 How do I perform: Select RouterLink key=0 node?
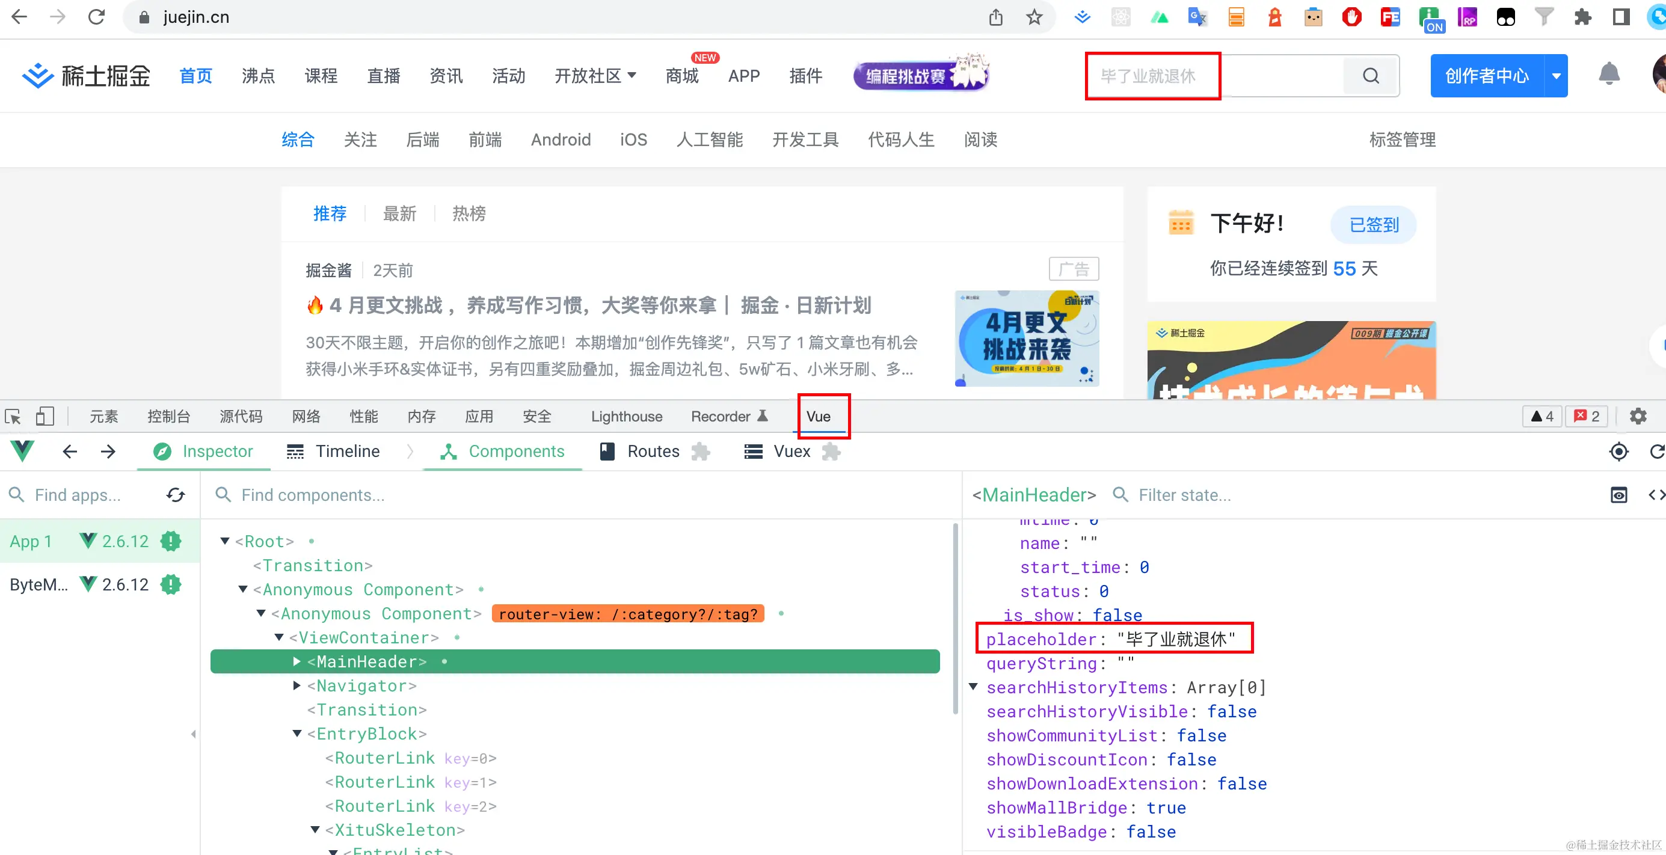tap(411, 758)
